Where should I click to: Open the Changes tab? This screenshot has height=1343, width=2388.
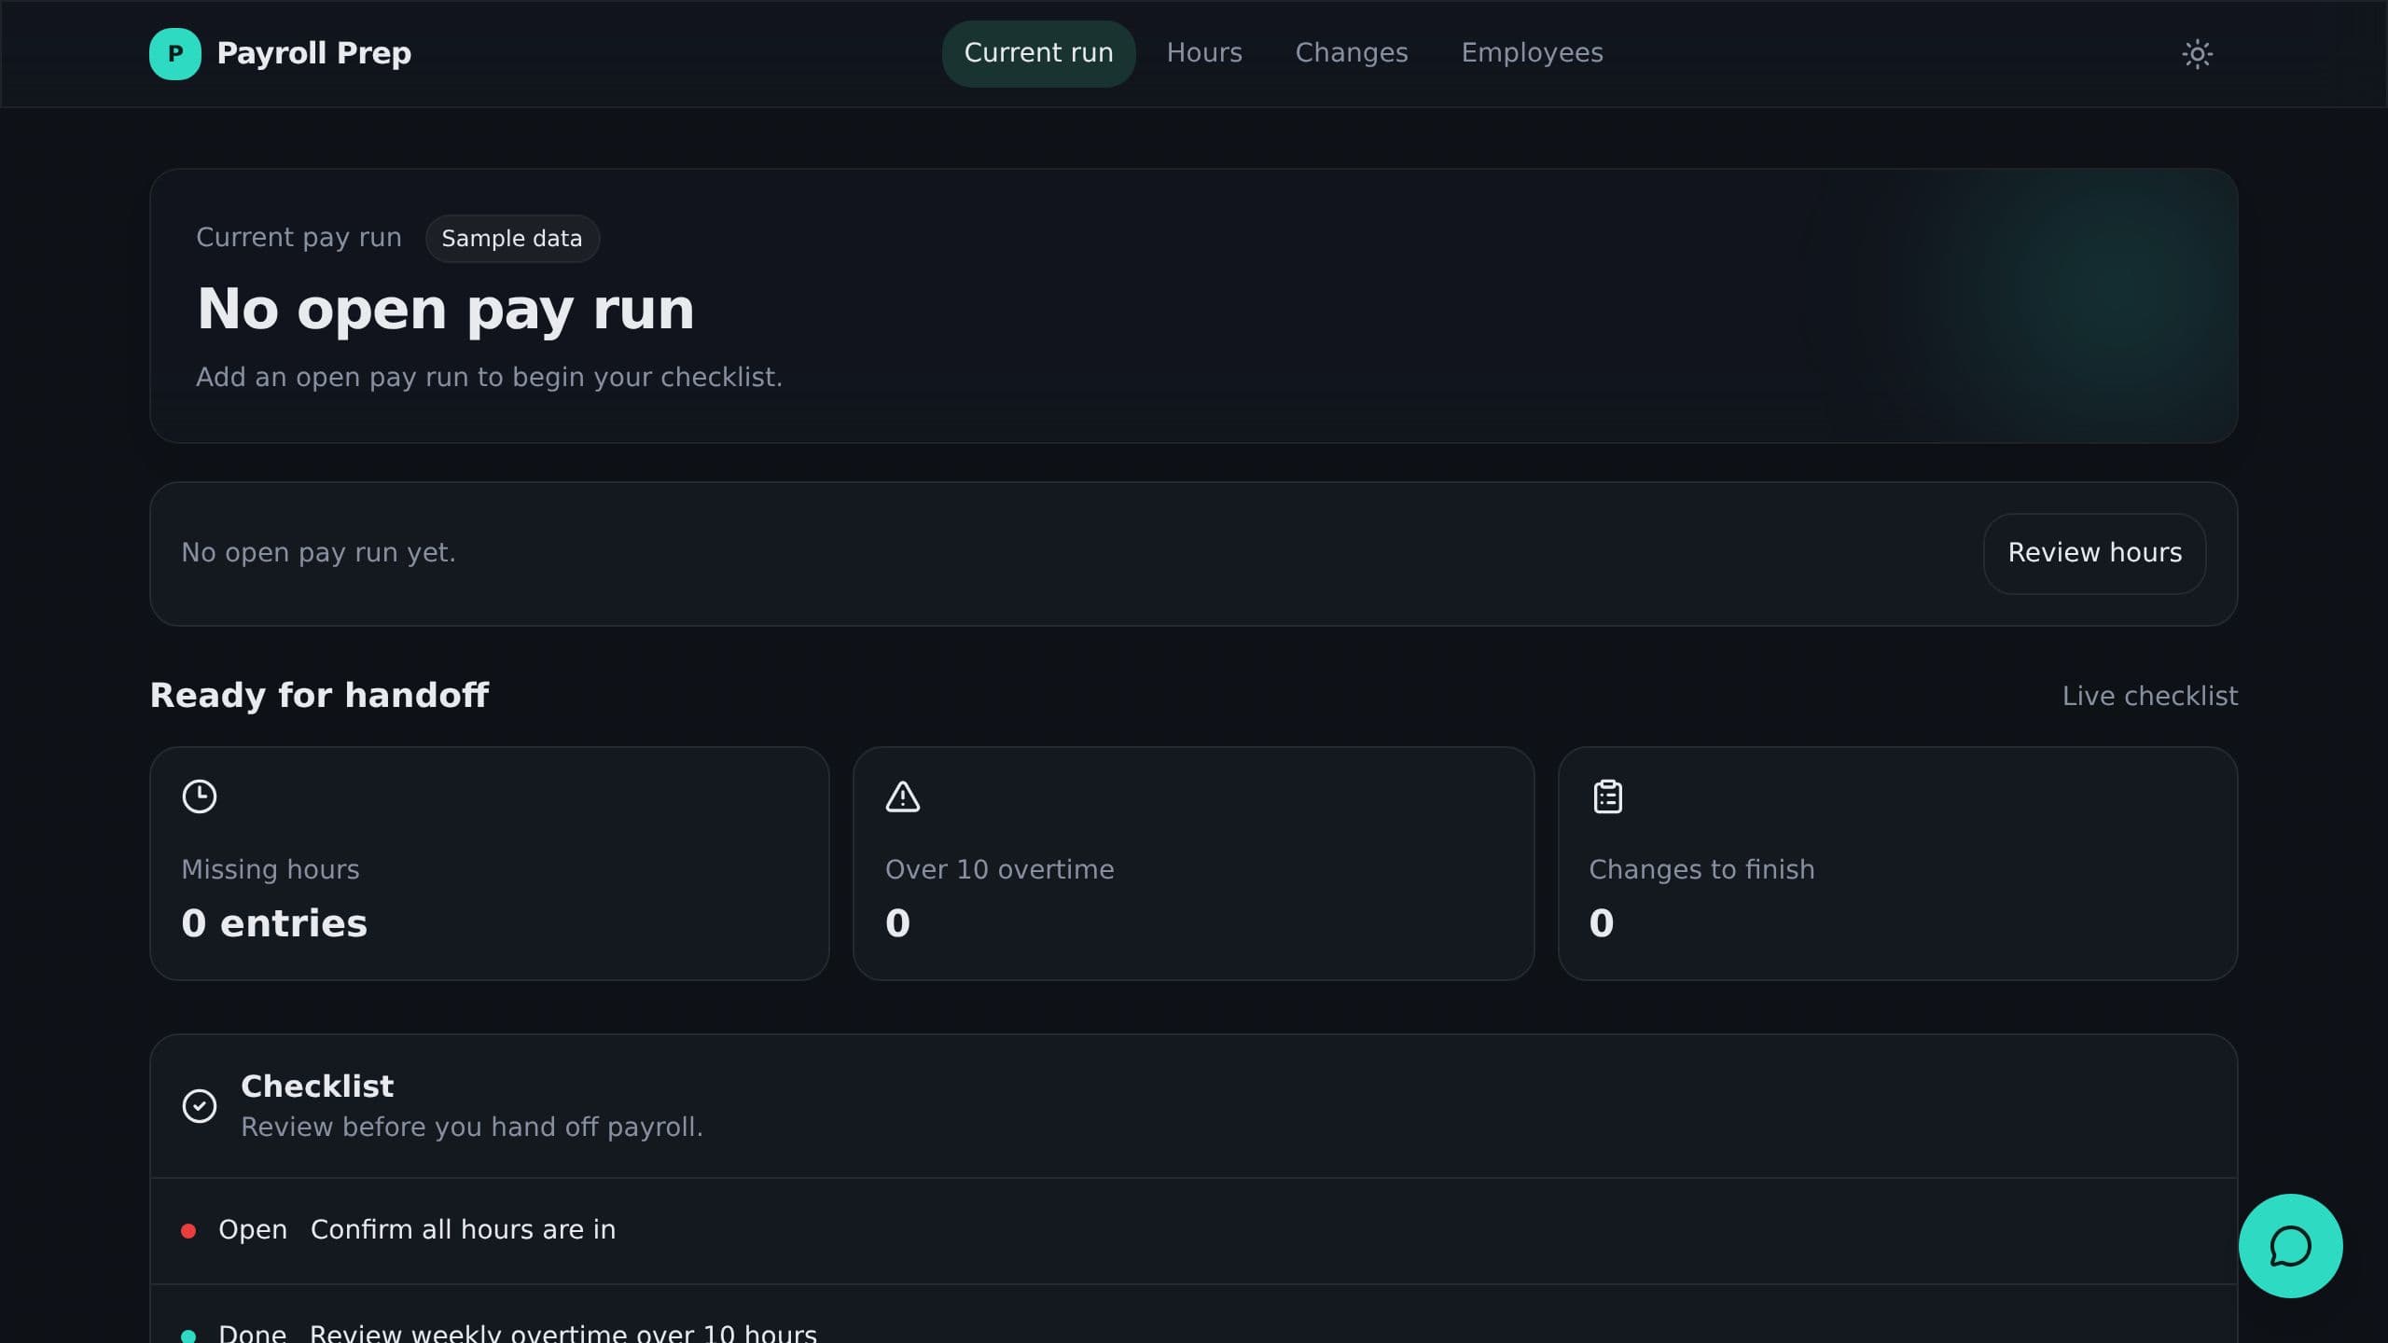1352,53
